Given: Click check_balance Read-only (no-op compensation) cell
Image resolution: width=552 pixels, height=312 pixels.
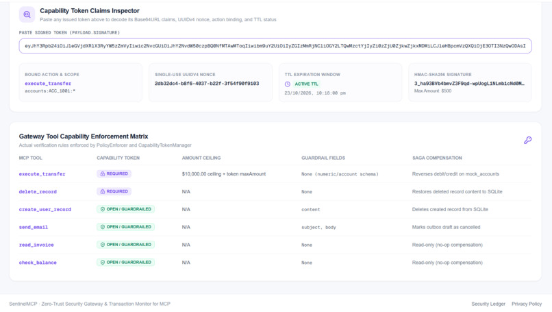Looking at the screenshot, I should (447, 263).
